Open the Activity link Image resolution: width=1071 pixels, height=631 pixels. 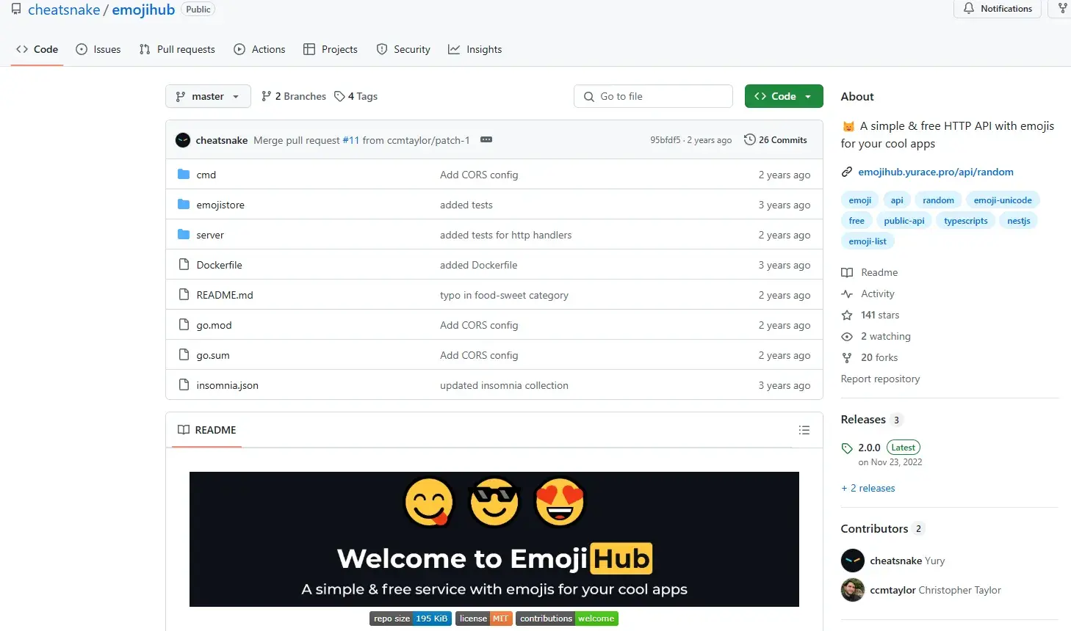868,293
